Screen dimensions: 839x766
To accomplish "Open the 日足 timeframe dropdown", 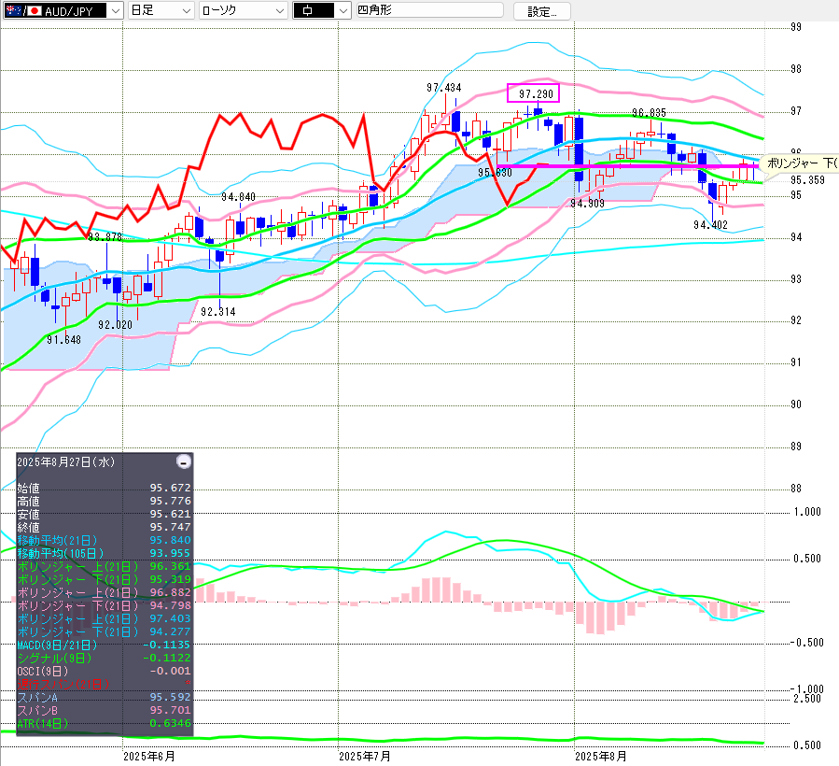I will (161, 10).
